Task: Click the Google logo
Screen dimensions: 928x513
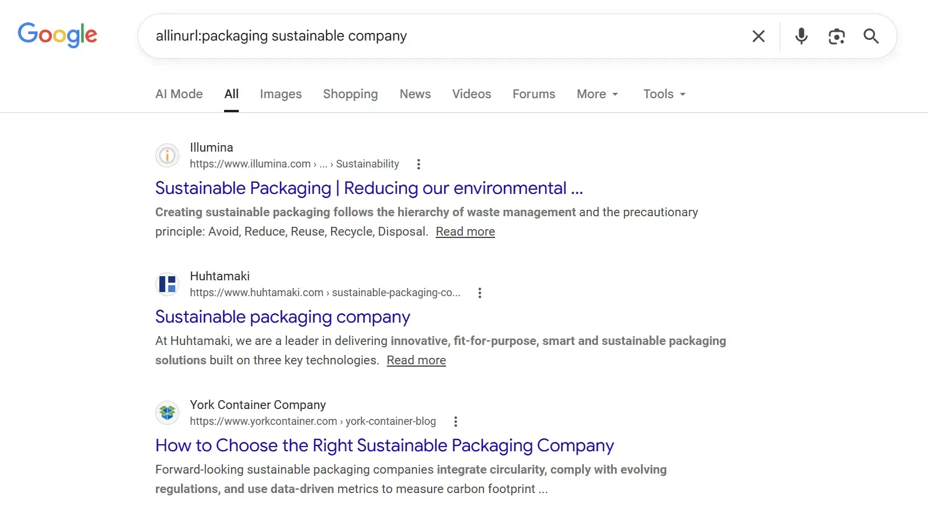Action: [x=57, y=35]
